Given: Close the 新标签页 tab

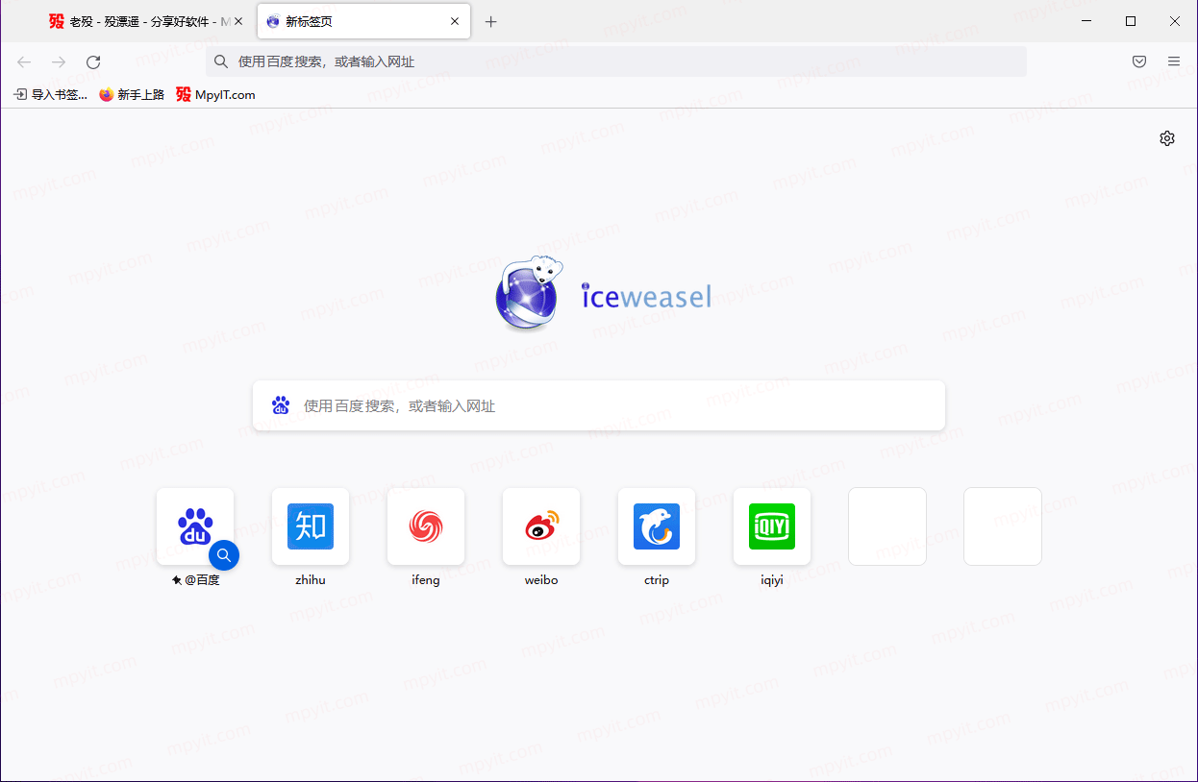Looking at the screenshot, I should [456, 21].
